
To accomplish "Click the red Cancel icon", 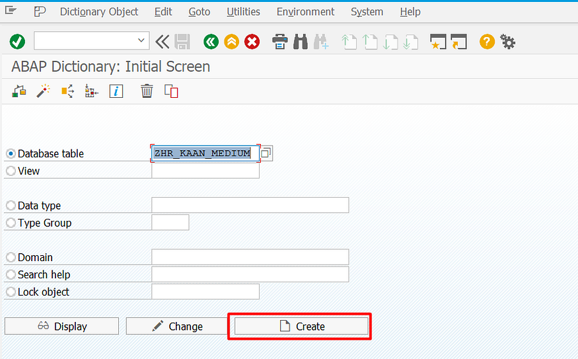I will tap(252, 42).
